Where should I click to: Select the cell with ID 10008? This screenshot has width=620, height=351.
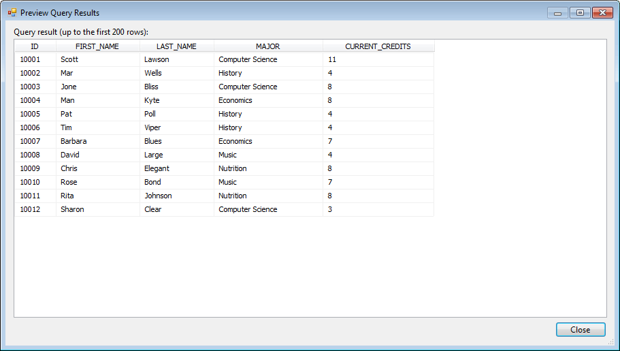[x=35, y=155]
